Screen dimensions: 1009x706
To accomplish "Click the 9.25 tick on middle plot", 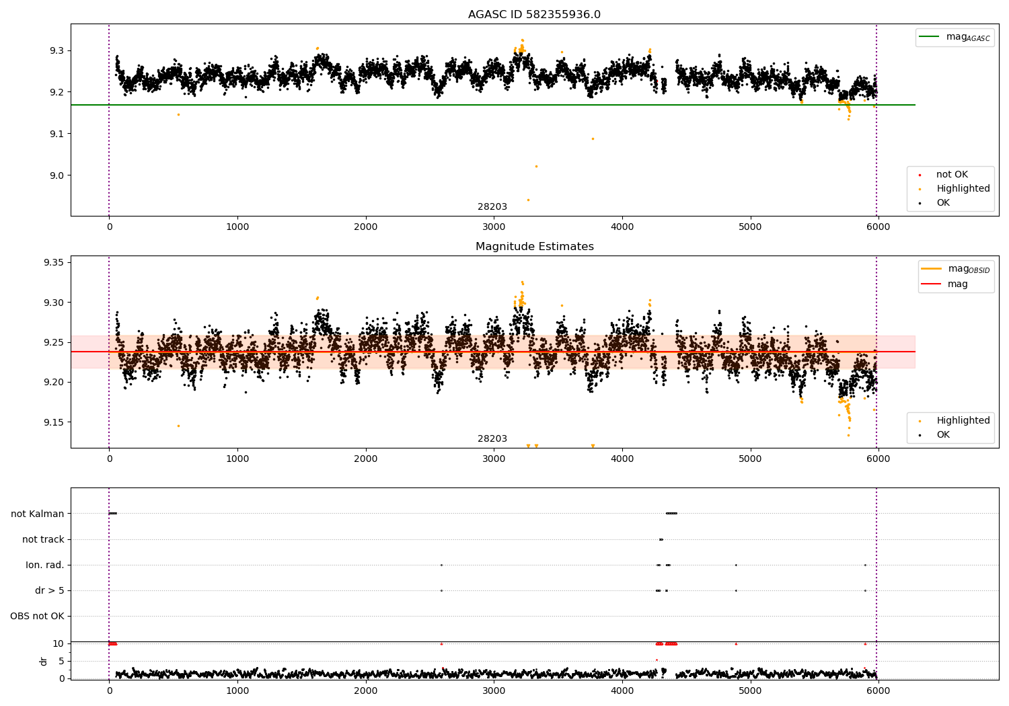I will [x=54, y=343].
